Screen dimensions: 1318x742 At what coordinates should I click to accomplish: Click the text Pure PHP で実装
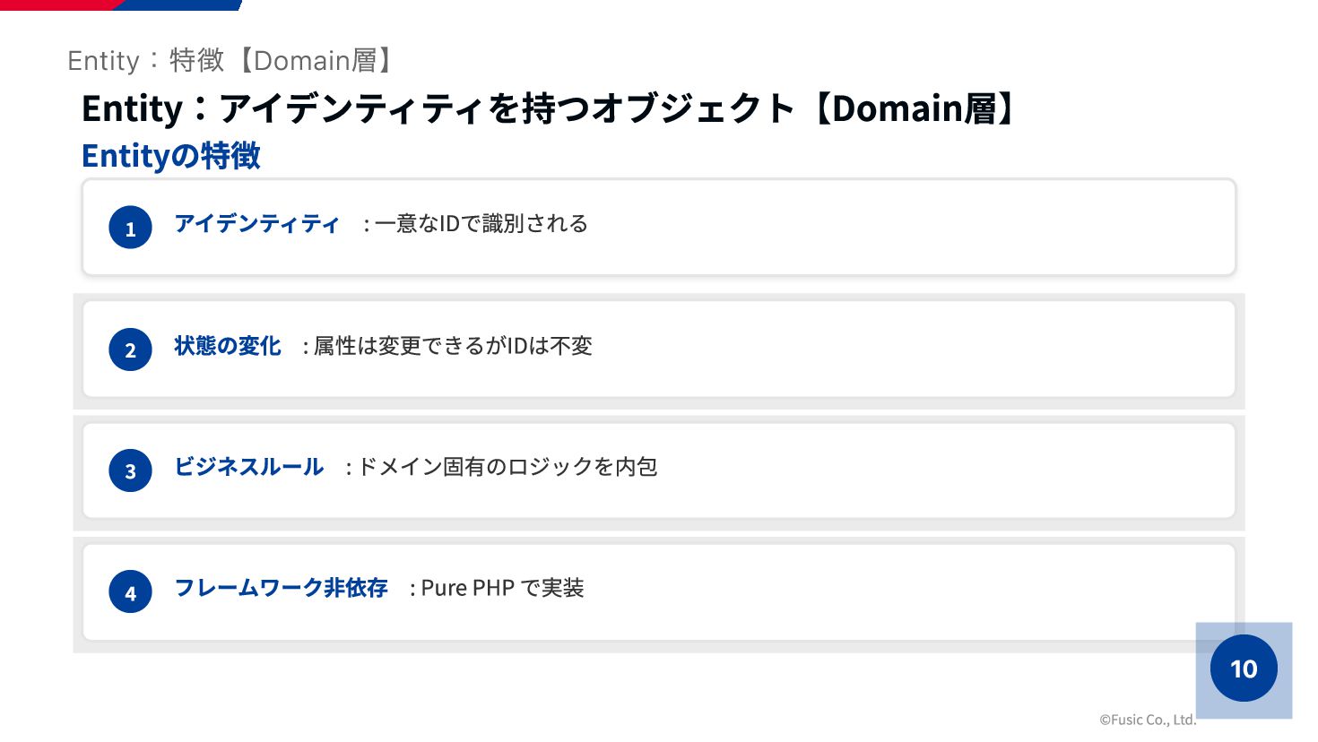point(502,588)
